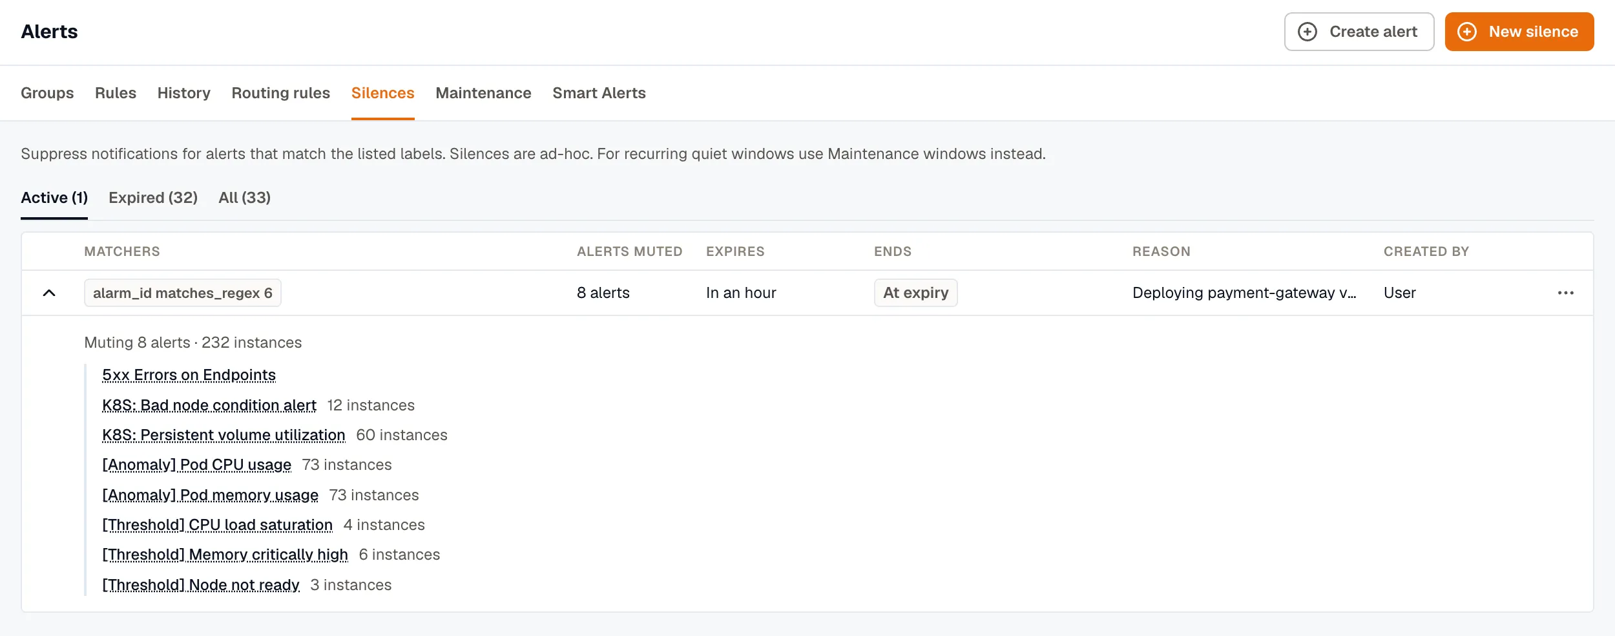The width and height of the screenshot is (1615, 636).
Task: Click the Expires column header
Action: tap(735, 251)
